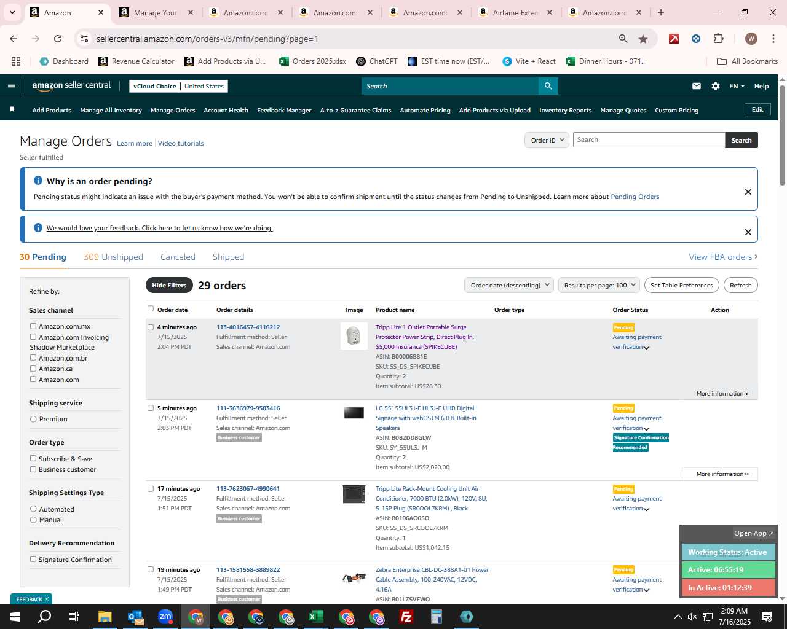Image resolution: width=787 pixels, height=629 pixels.
Task: Close the FEEDBACK tab at bottom left
Action: pyautogui.click(x=47, y=599)
